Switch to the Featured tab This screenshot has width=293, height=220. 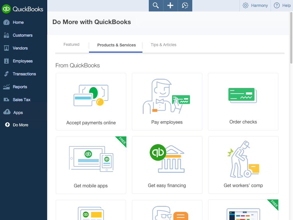point(72,45)
